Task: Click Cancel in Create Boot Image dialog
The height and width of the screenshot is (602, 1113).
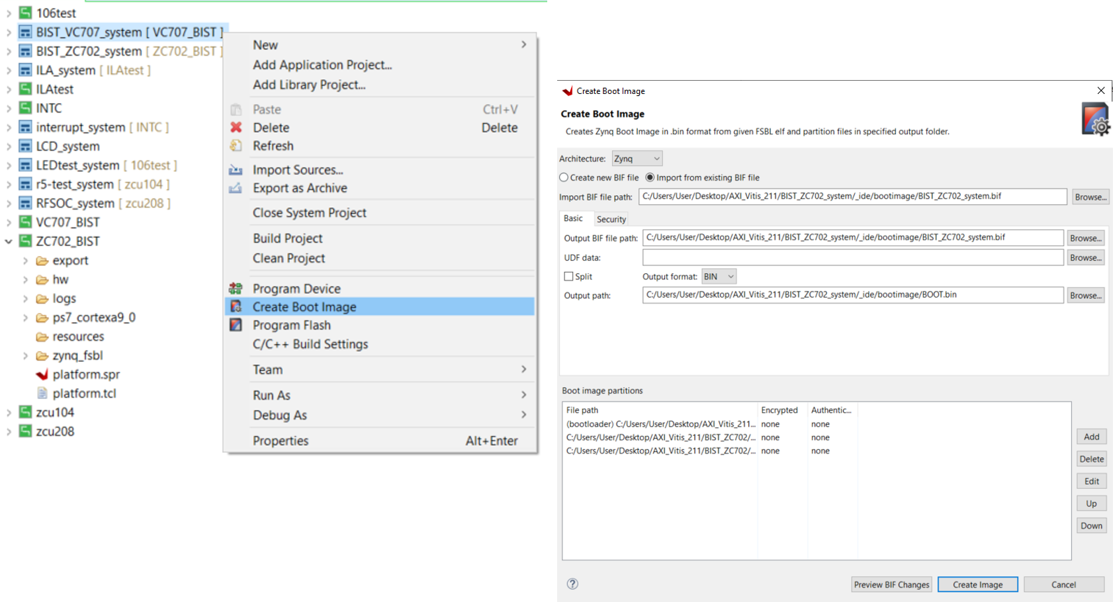Action: (1063, 584)
